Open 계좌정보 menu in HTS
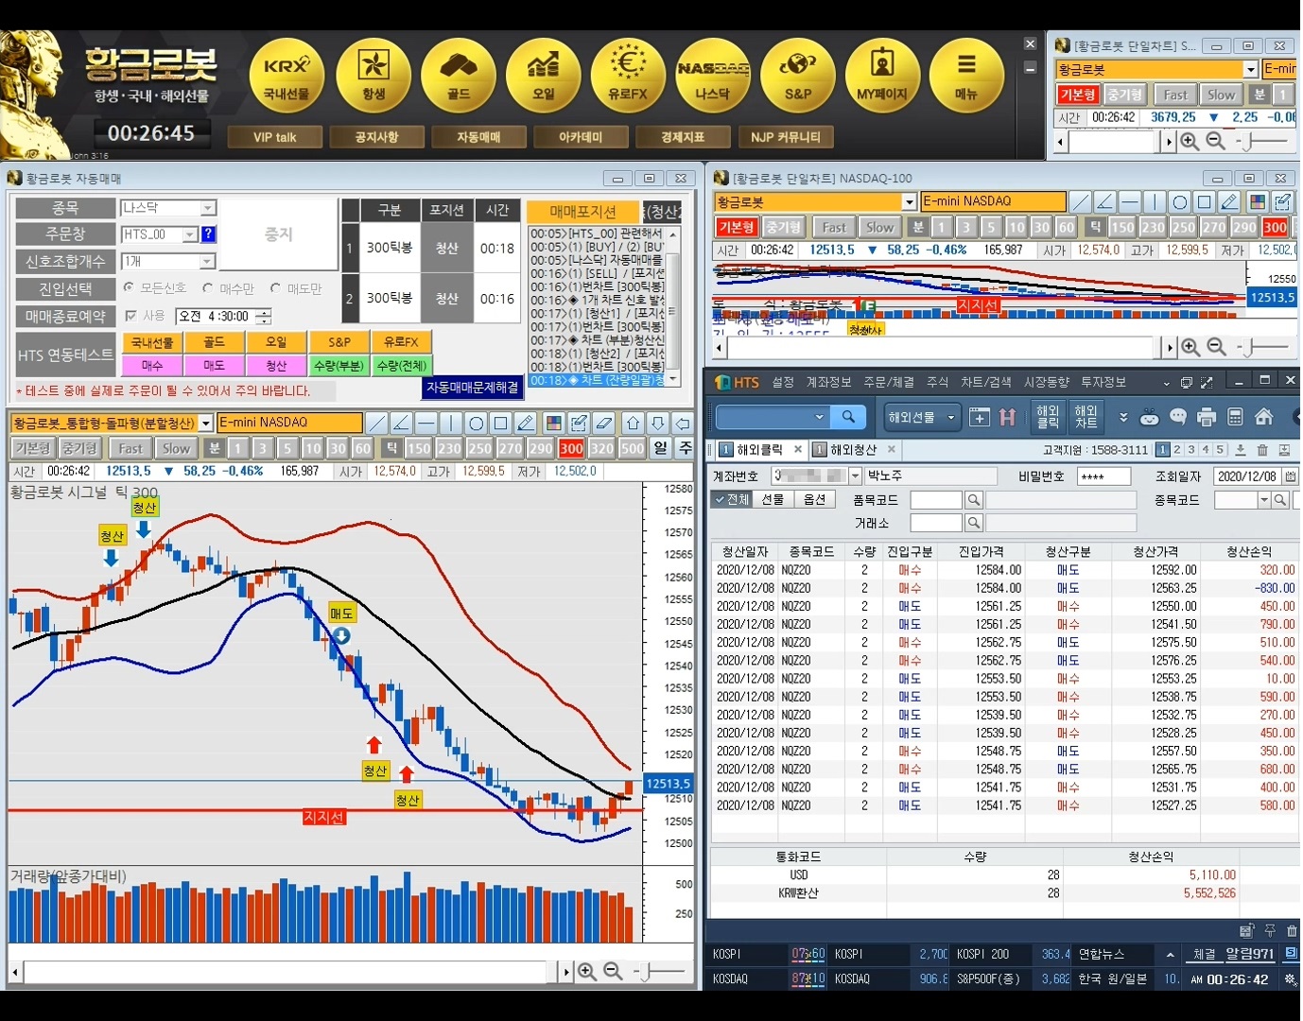This screenshot has height=1021, width=1303. [829, 382]
